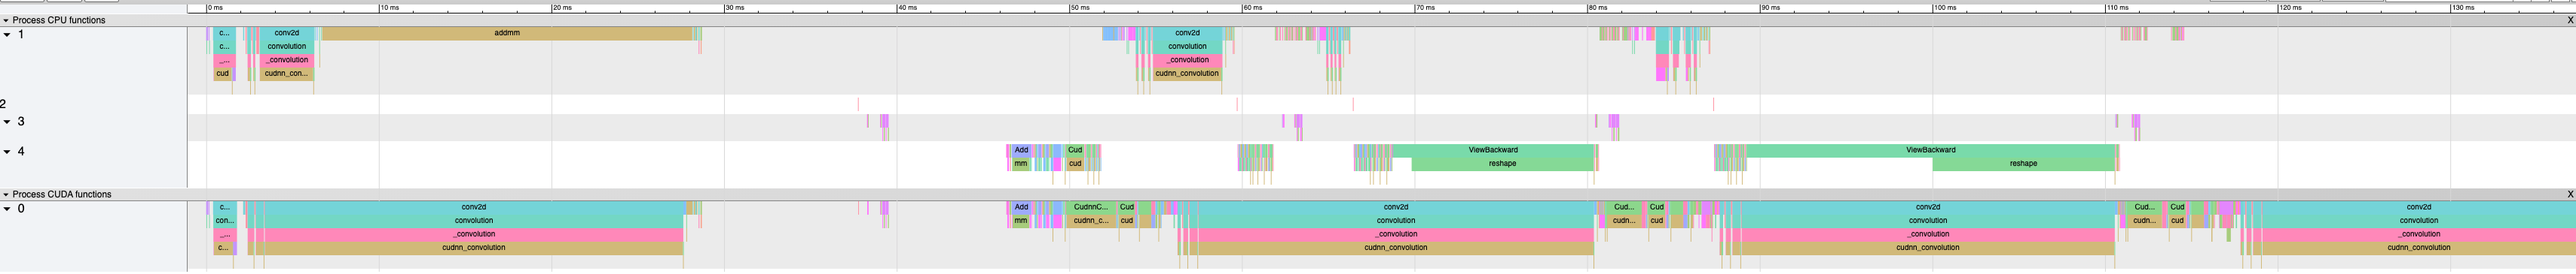Select the Cud slice in thread 4
Screen dimensions: 2576x274
coord(1075,150)
